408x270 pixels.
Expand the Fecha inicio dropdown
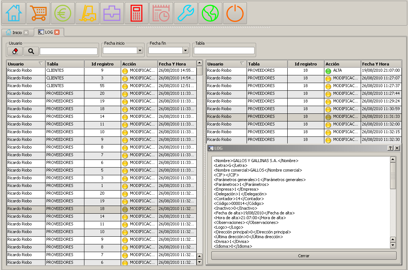click(x=139, y=50)
